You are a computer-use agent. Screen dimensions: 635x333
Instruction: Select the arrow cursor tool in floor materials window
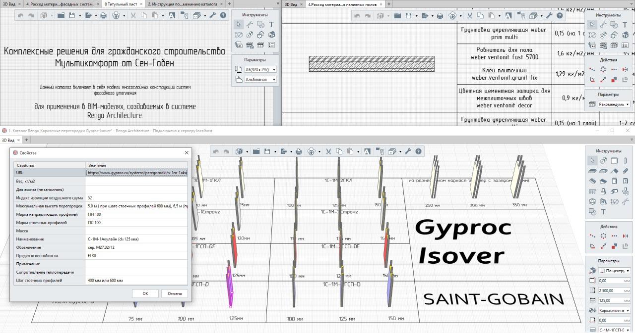(592, 24)
